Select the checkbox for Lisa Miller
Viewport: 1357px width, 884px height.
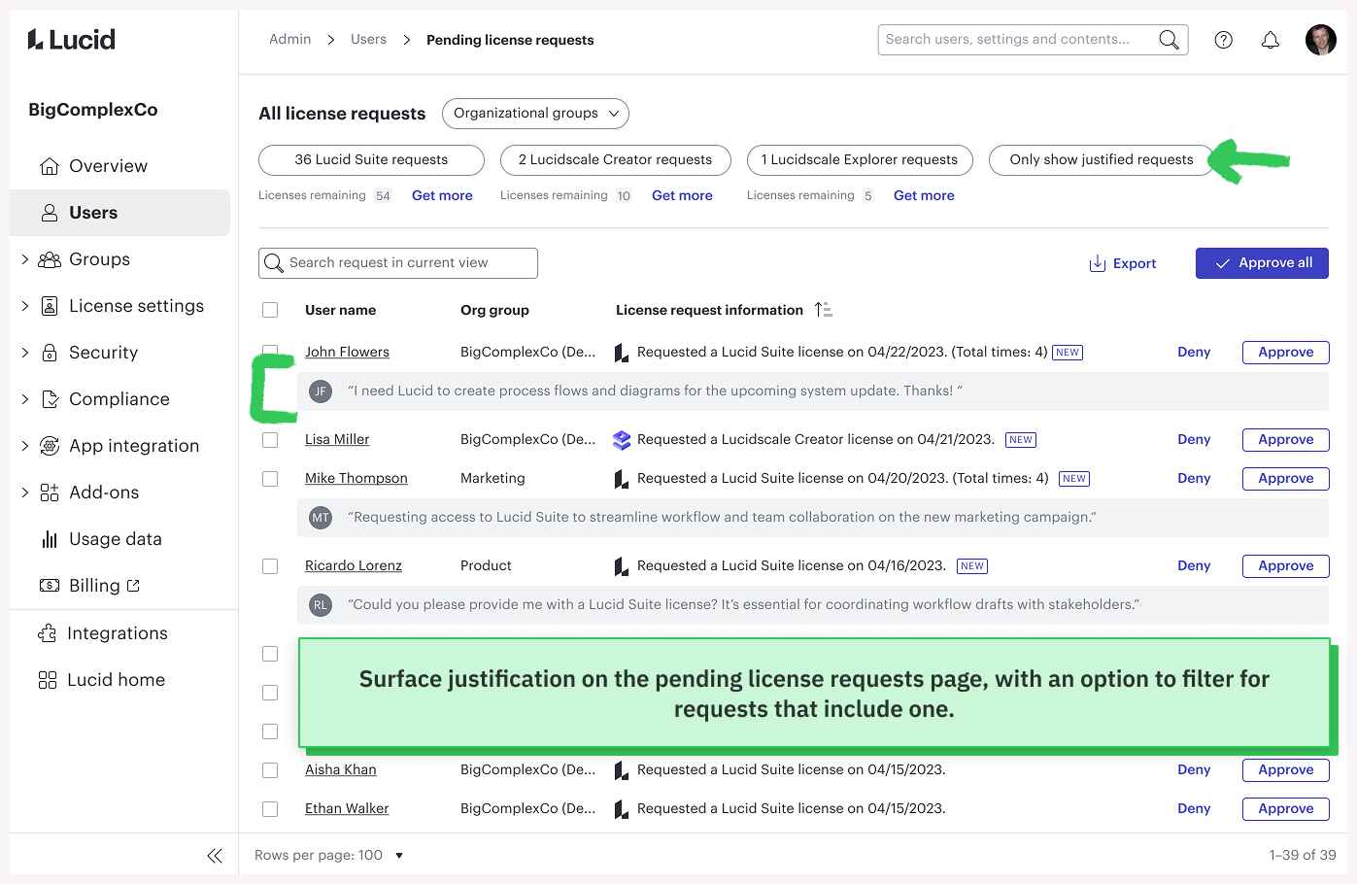click(x=270, y=440)
